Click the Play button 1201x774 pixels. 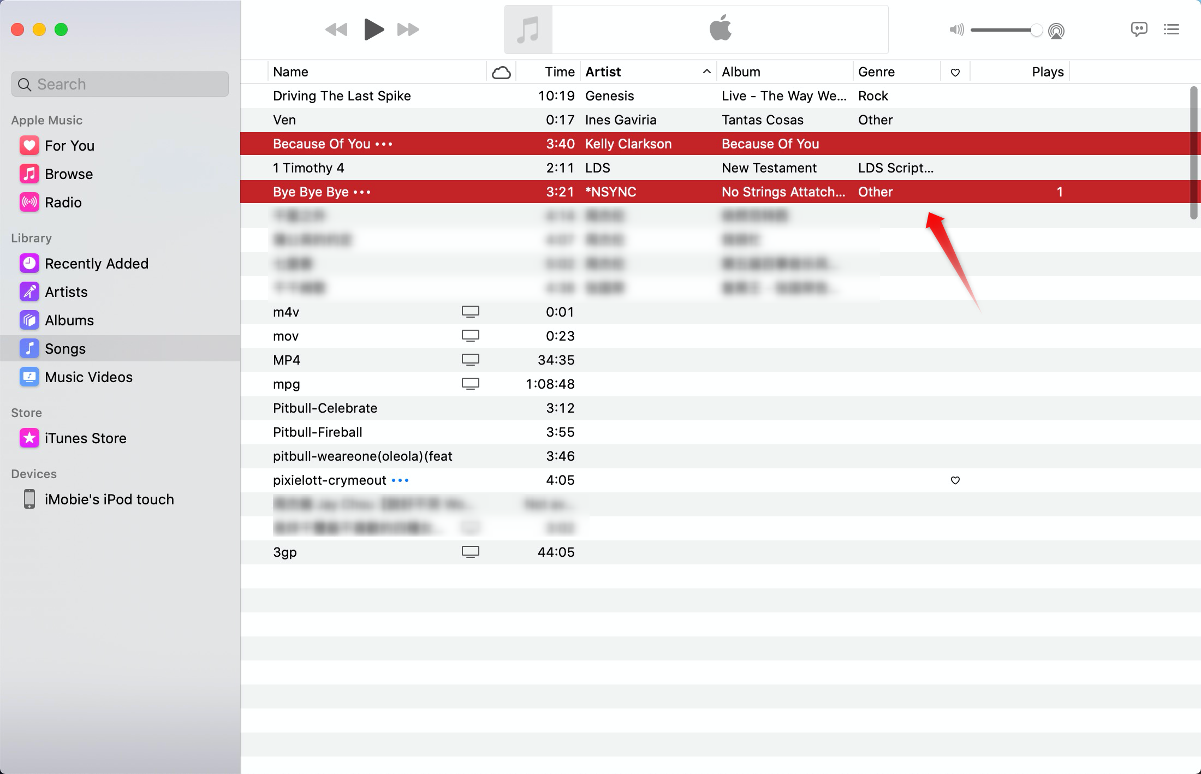[x=374, y=29]
